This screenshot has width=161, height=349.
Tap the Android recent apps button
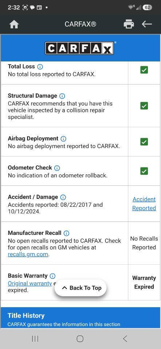click(x=35, y=339)
